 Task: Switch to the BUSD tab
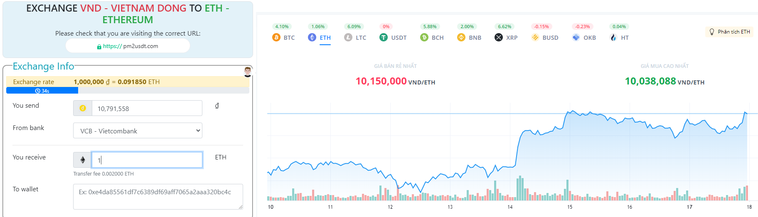[x=545, y=38]
